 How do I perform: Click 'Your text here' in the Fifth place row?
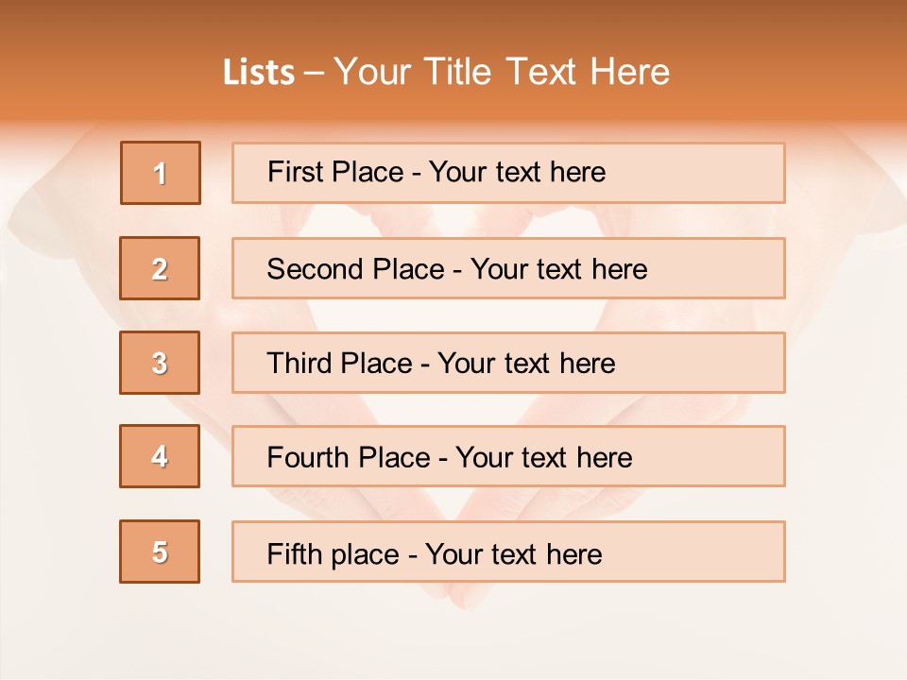point(513,553)
